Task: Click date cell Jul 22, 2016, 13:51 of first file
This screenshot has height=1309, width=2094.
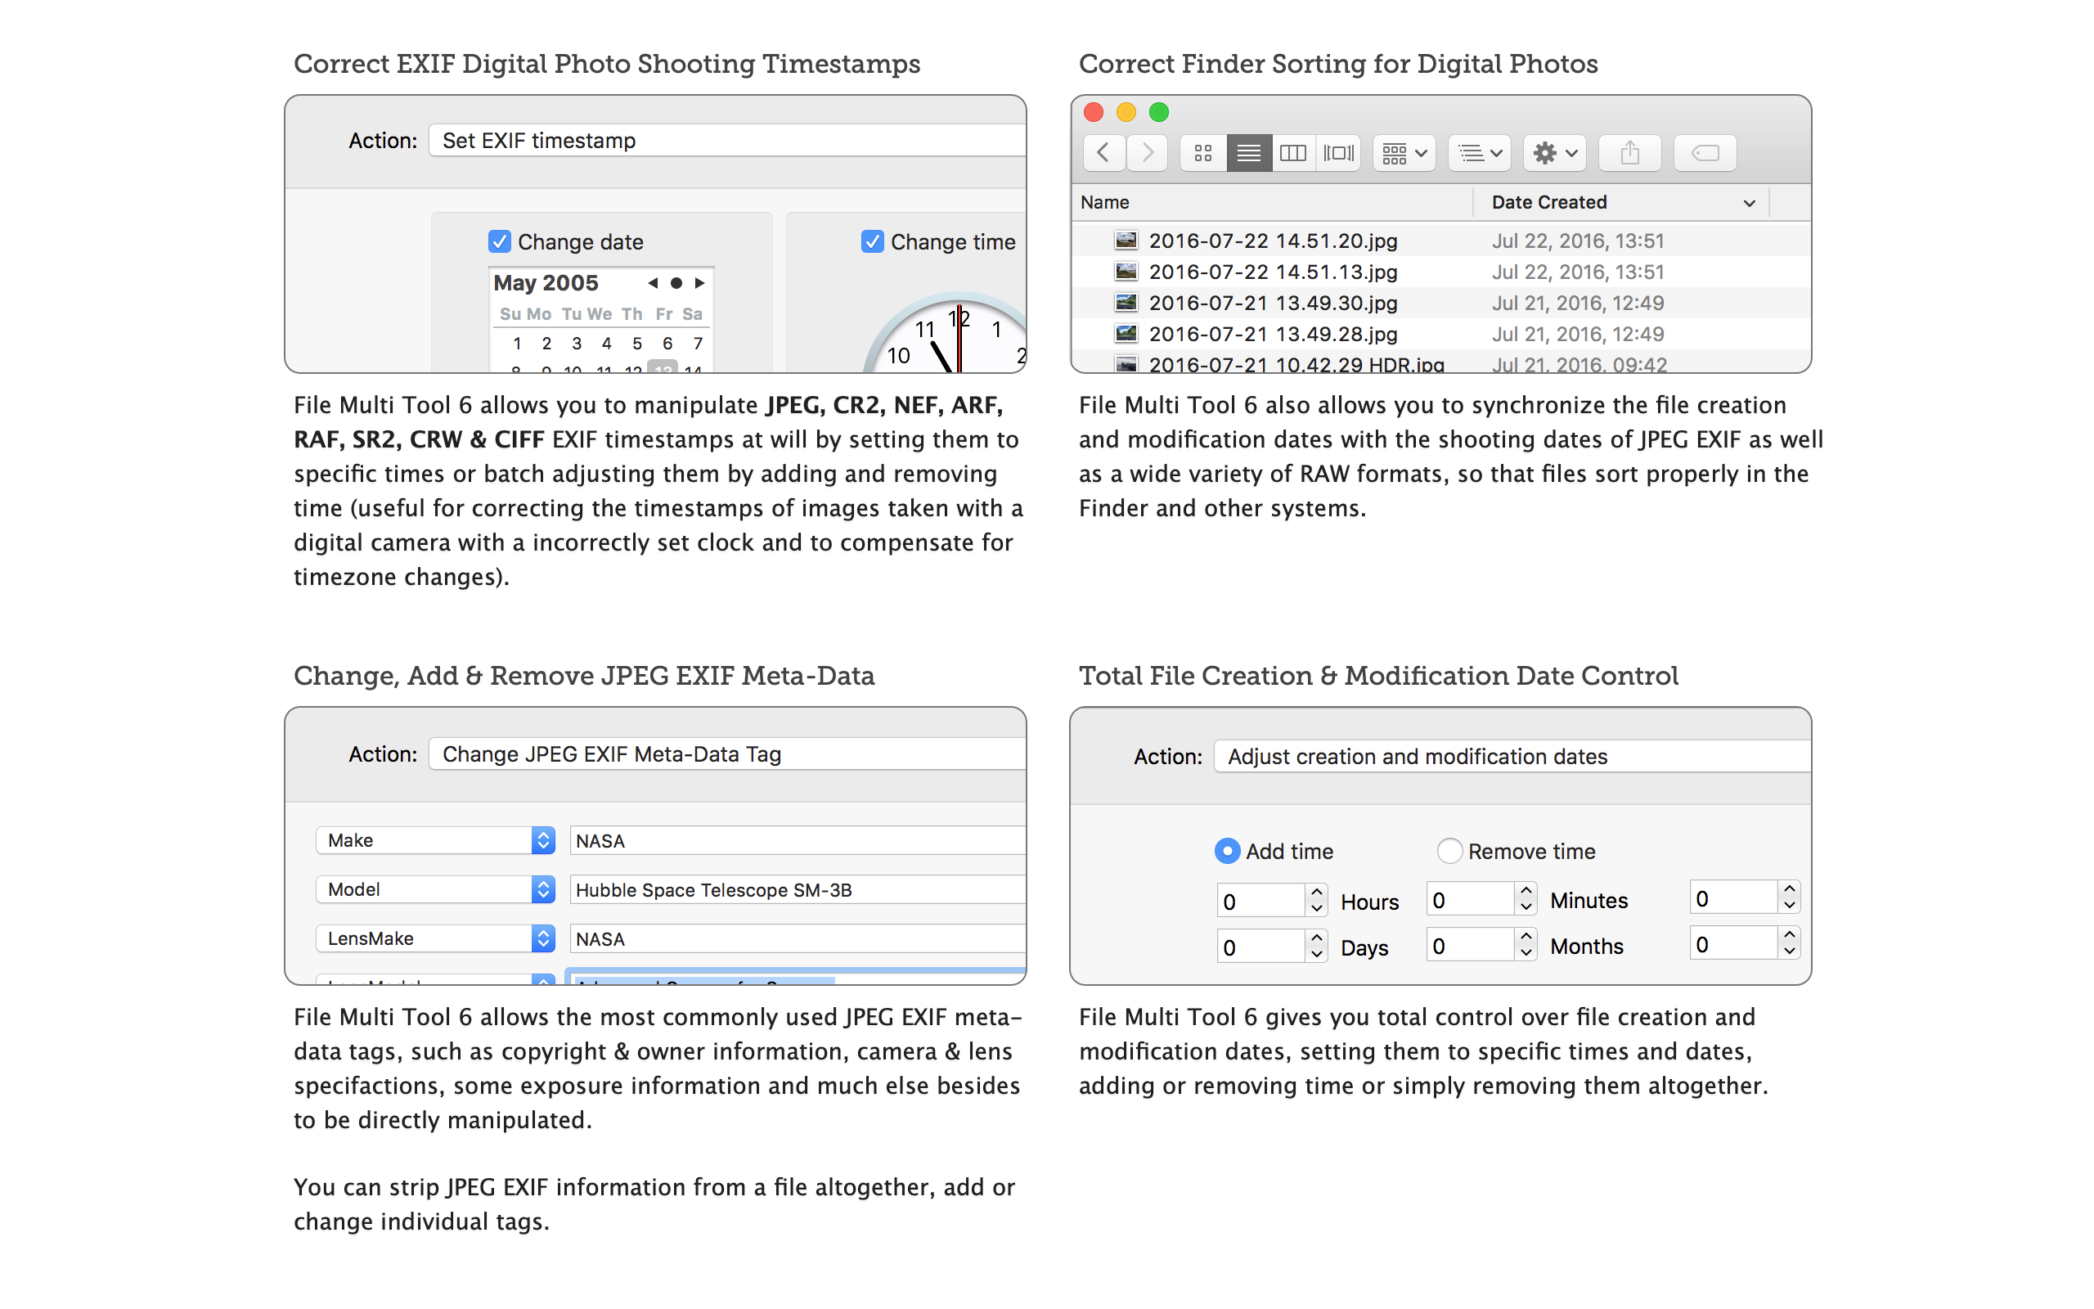Action: click(x=1577, y=241)
